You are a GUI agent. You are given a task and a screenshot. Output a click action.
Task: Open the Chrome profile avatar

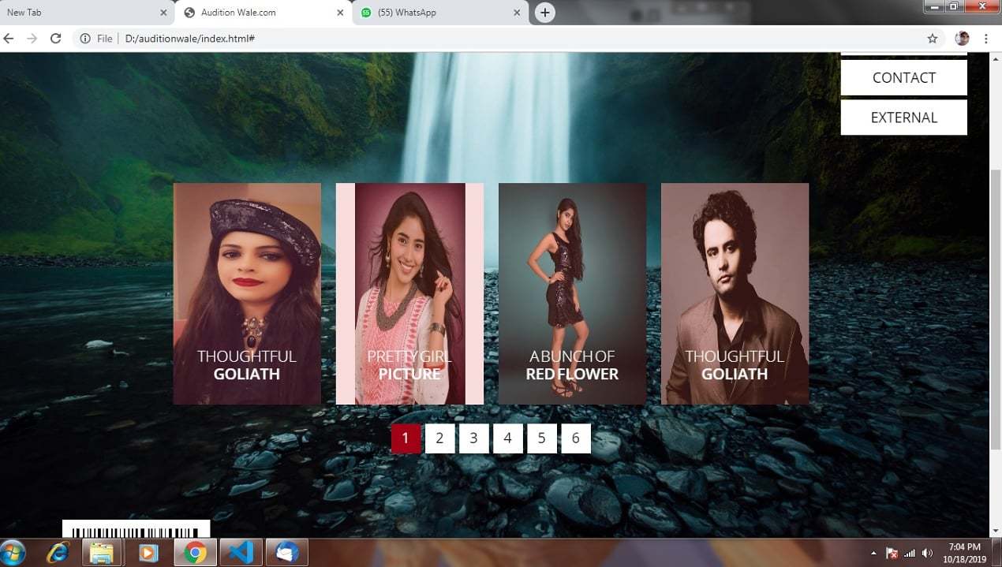coord(962,39)
